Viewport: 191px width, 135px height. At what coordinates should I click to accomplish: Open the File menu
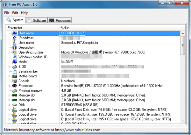tap(7, 13)
